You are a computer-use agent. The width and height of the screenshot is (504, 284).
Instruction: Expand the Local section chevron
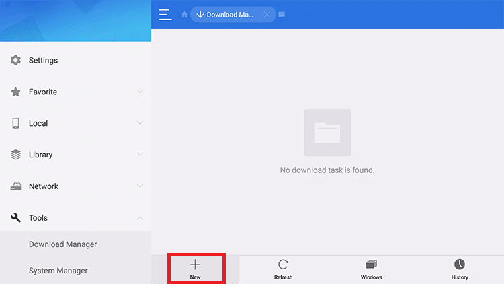140,123
